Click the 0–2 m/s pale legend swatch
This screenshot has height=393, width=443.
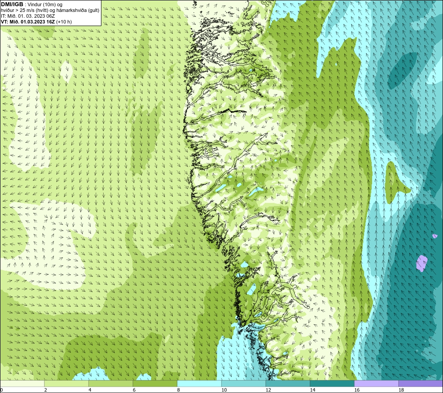22,384
